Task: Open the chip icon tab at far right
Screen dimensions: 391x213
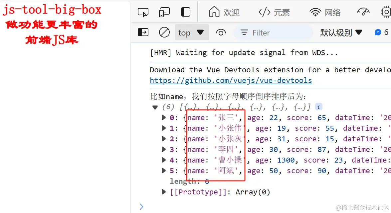Action: pyautogui.click(x=386, y=12)
